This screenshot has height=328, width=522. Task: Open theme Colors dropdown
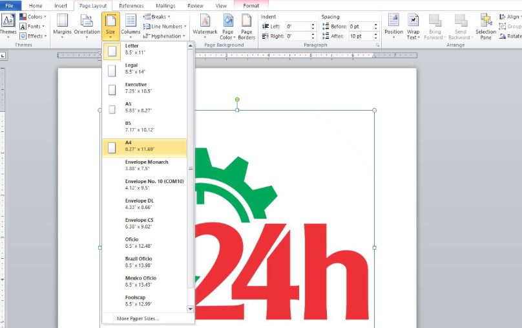33,17
